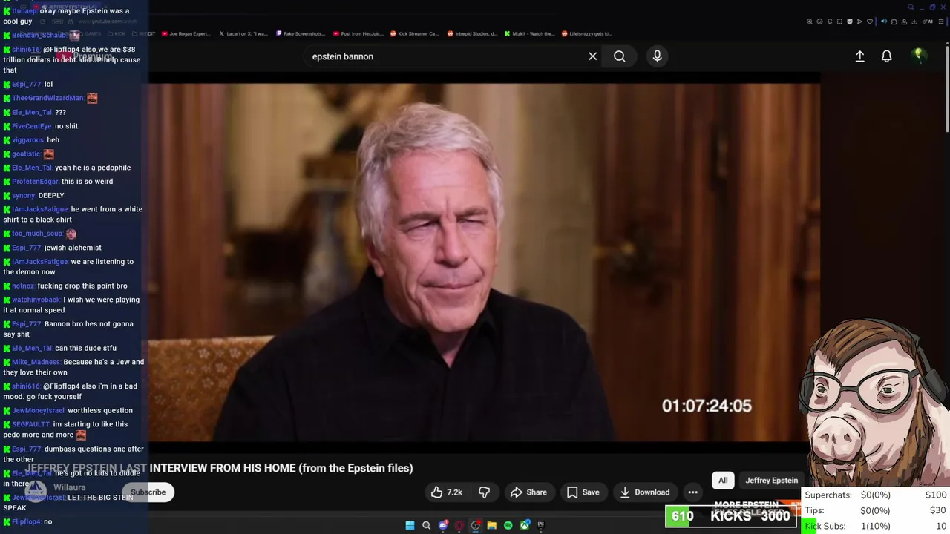
Task: Open the AI assistant toolbar icon
Action: point(928,22)
